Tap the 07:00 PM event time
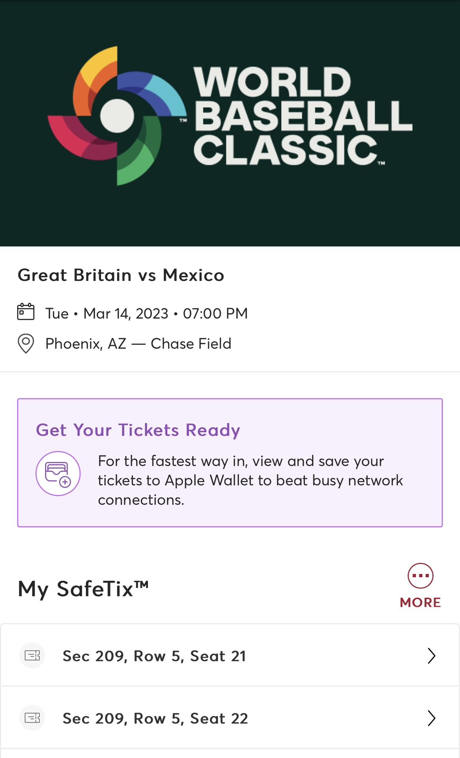Viewport: 460px width, 758px height. 215,313
